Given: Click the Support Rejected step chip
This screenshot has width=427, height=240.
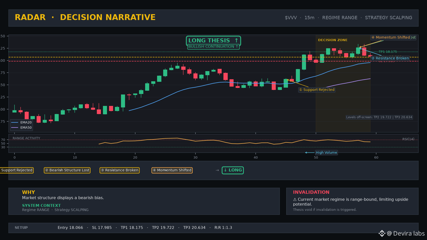Looking at the screenshot, I should (x=17, y=170).
